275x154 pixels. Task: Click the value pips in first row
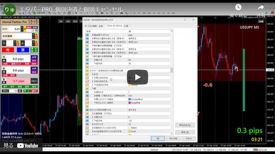(131, 35)
